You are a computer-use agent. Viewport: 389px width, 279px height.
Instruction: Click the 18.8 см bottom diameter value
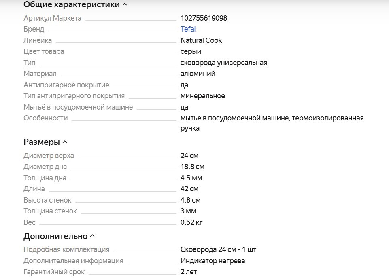pos(192,167)
